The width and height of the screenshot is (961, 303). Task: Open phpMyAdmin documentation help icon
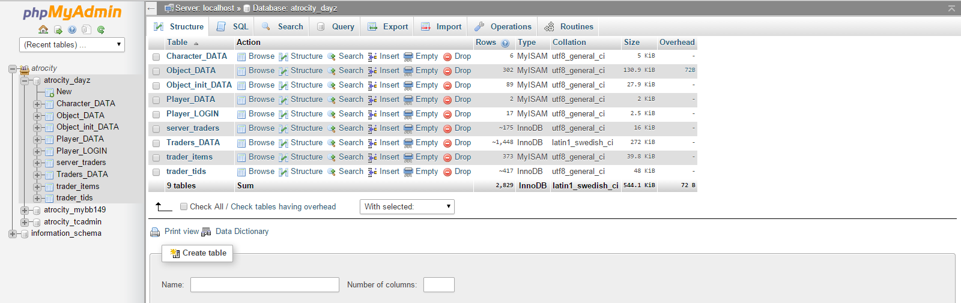72,29
